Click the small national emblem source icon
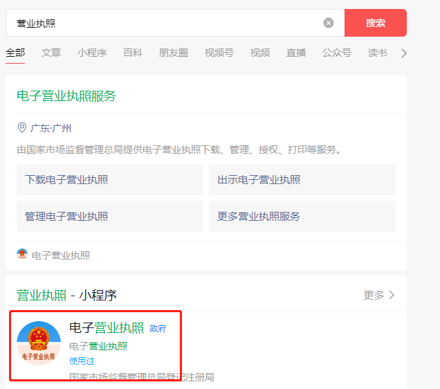 pyautogui.click(x=22, y=255)
